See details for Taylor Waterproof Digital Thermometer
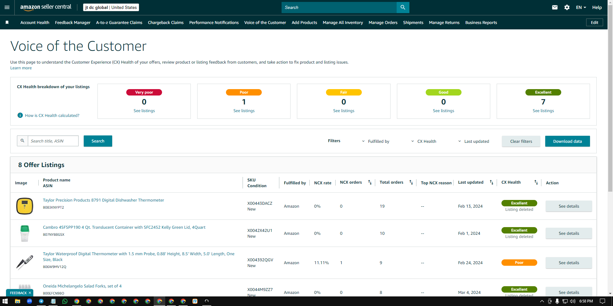The width and height of the screenshot is (613, 306). tap(569, 263)
